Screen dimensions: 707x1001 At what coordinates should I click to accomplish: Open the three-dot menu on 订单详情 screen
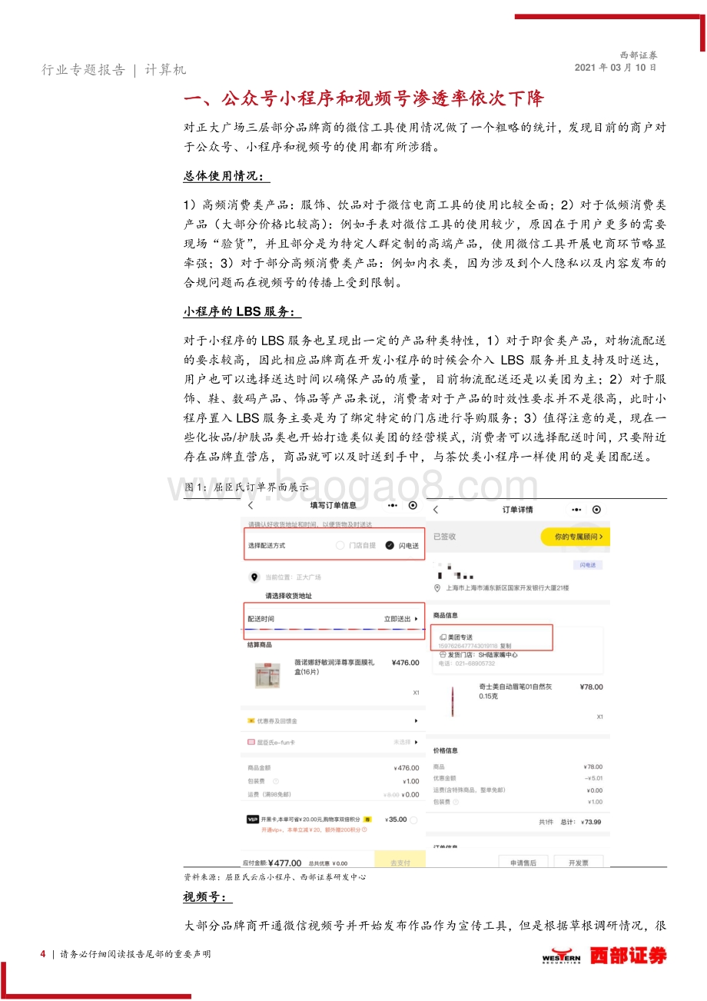pyautogui.click(x=576, y=510)
